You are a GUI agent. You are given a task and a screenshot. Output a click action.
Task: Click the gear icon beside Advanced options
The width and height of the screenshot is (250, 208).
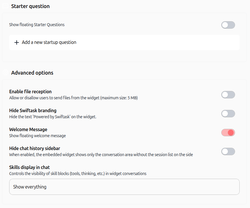pos(5,72)
